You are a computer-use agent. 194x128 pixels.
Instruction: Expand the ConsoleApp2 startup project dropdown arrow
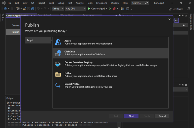107,9
